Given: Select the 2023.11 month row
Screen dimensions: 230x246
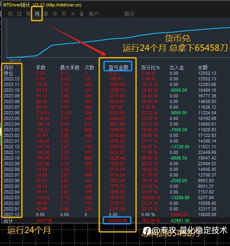Looking at the screenshot, I should (110, 84).
